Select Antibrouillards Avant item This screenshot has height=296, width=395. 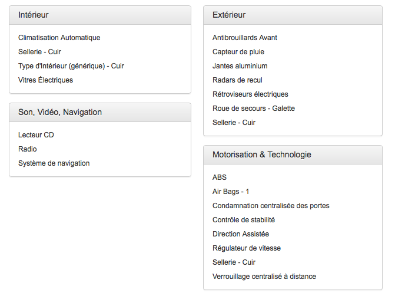click(x=245, y=38)
